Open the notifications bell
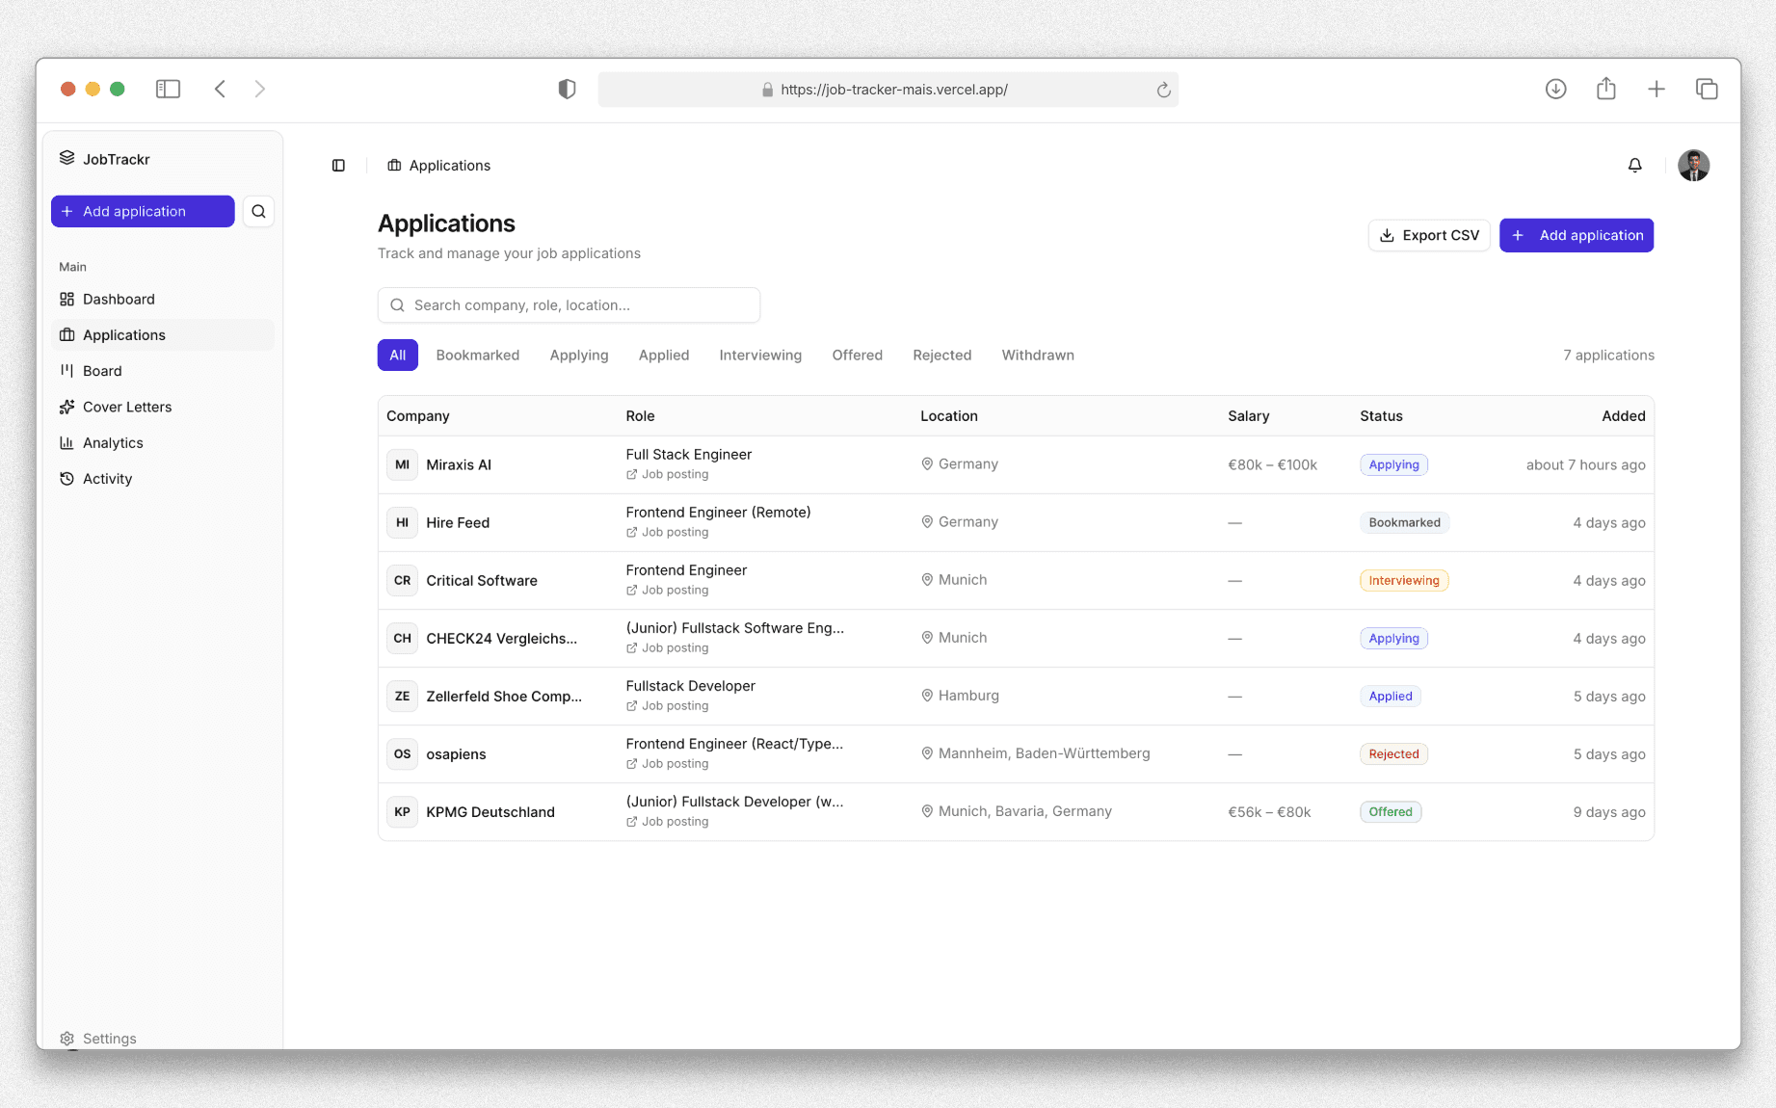 pos(1634,166)
